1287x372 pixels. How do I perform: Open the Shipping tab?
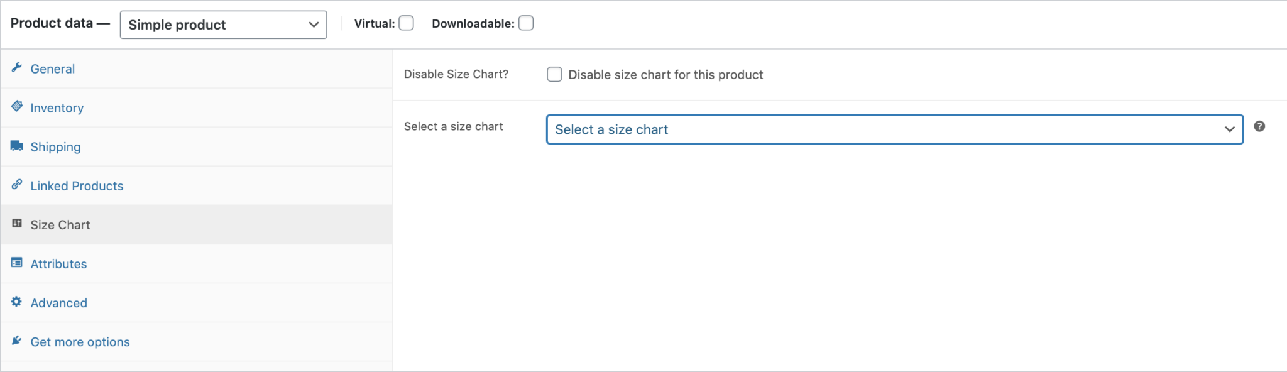[x=55, y=146]
